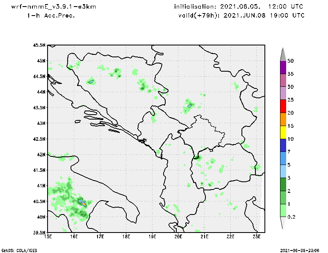Click the 21E longitude axis label
Image resolution: width=328 pixels, height=253 pixels.
click(204, 236)
